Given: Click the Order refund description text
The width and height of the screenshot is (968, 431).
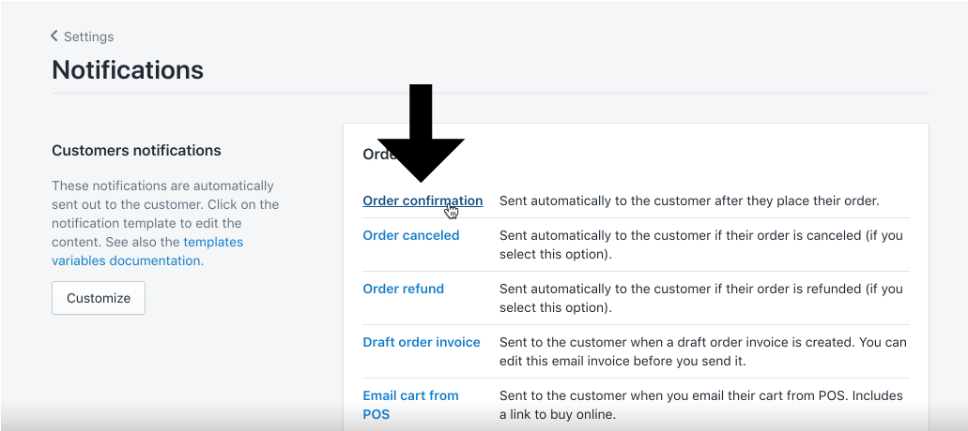Looking at the screenshot, I should 700,298.
